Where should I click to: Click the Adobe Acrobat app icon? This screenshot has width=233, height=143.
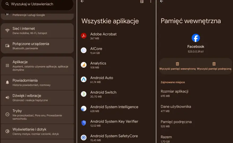tap(84, 36)
